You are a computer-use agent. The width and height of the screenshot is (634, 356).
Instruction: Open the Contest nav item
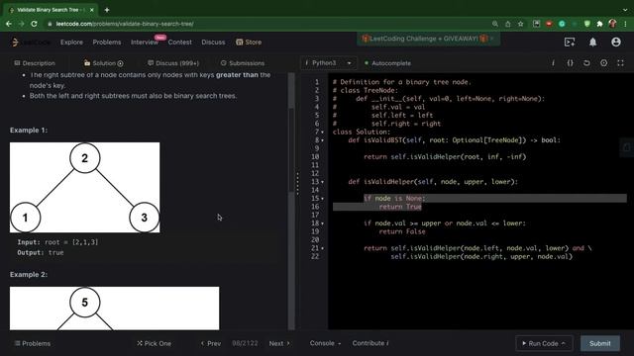tap(180, 42)
